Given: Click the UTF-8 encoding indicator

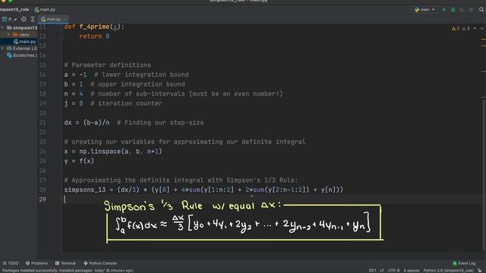Looking at the screenshot, I should pos(393,270).
